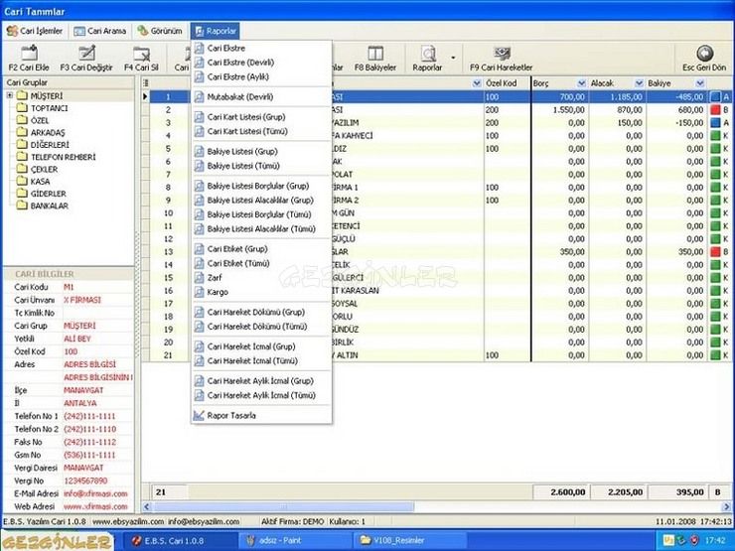This screenshot has width=735, height=551.
Task: Select the KASA group folder
Action: (43, 181)
